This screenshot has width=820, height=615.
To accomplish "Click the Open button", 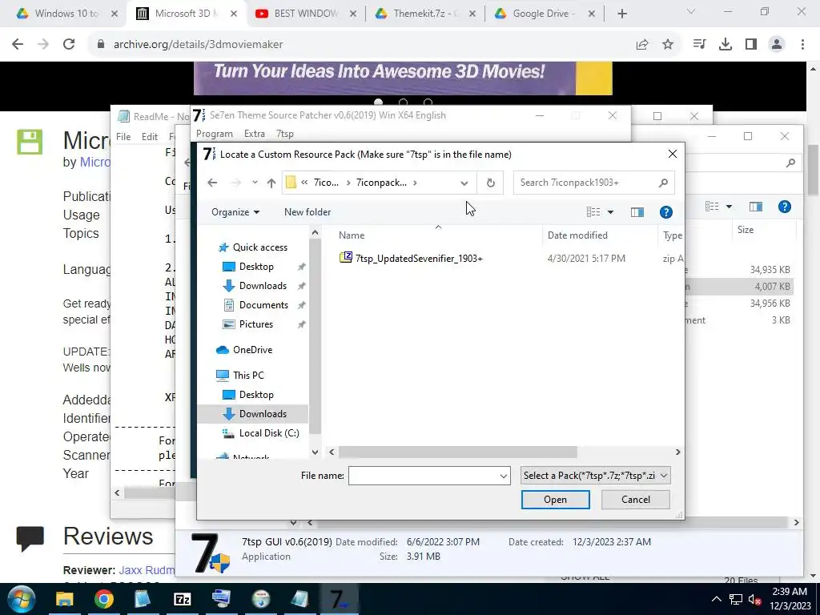I will click(556, 500).
